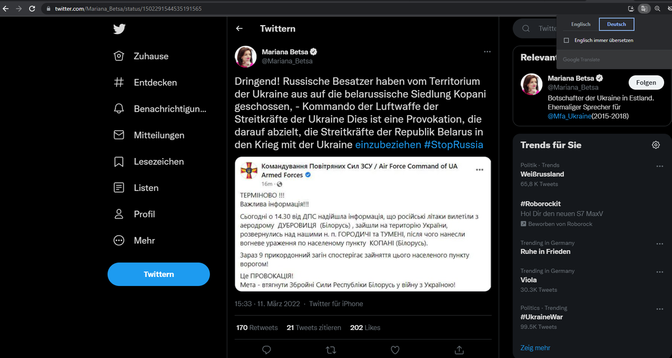This screenshot has width=672, height=358.
Task: Click Twitter für iPhone source link
Action: click(x=336, y=304)
